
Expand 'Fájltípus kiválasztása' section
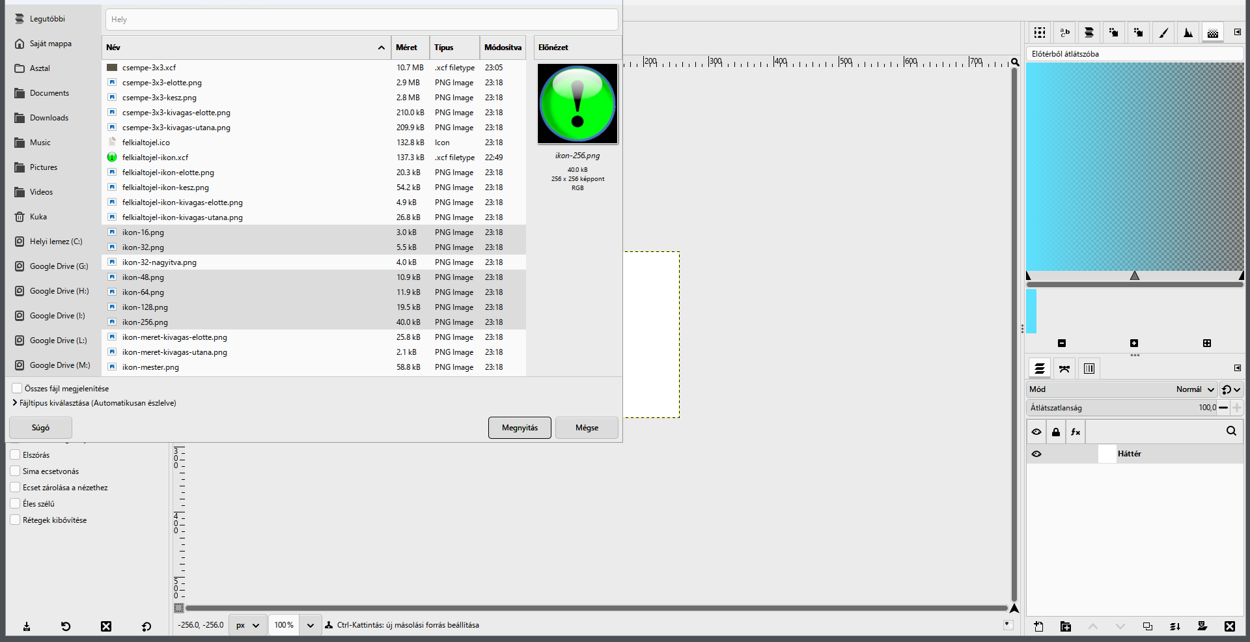94,403
